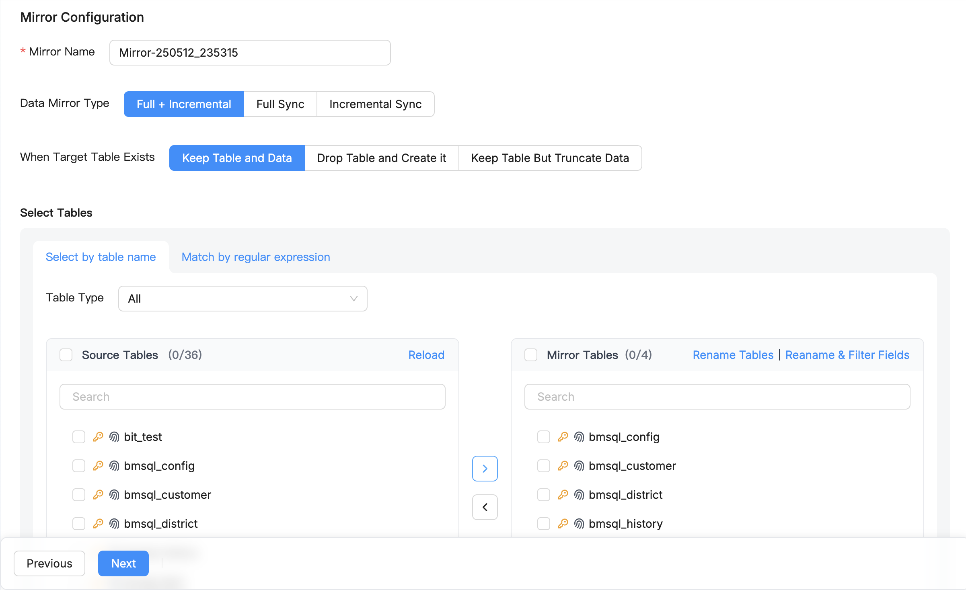Click the key icon beside mirror bmsql_district
Image resolution: width=966 pixels, height=590 pixels.
(x=563, y=495)
